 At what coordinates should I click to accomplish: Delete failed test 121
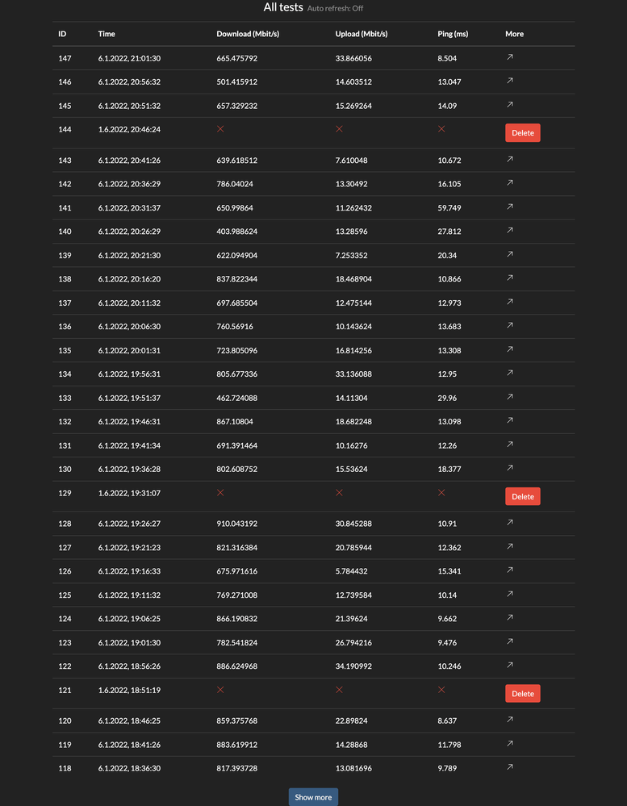coord(522,694)
